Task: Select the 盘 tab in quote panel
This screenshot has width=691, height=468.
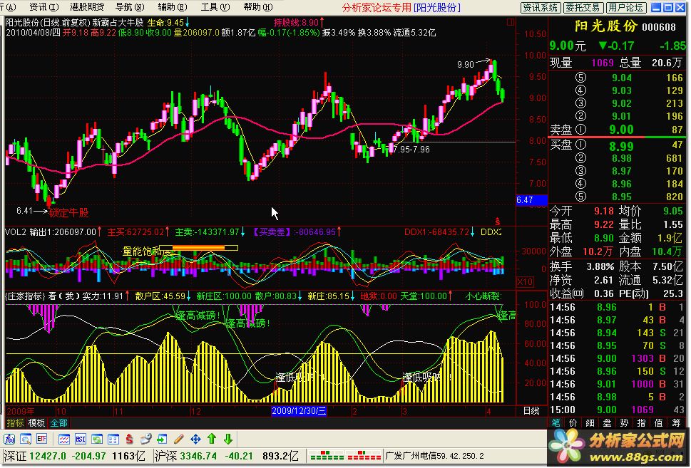Action: [608, 422]
